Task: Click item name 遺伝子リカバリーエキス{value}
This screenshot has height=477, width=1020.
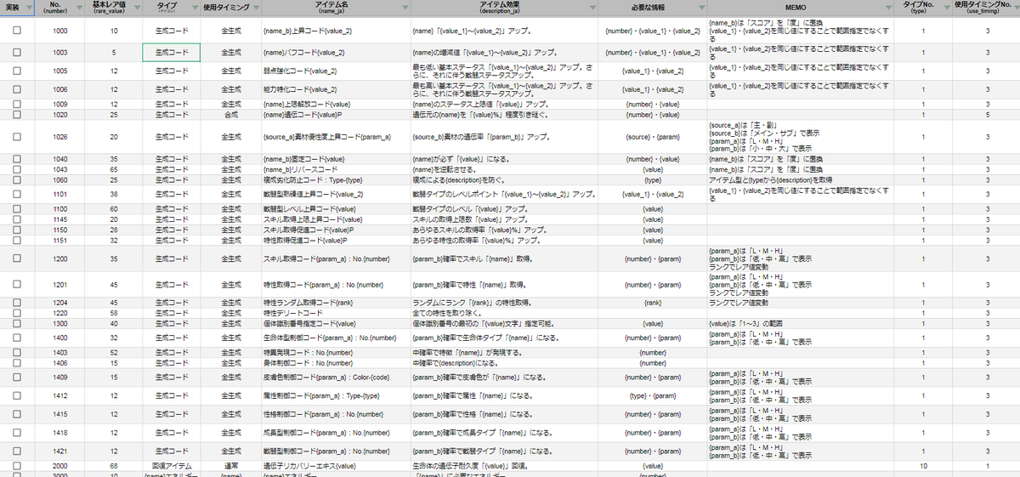Action: (x=309, y=466)
